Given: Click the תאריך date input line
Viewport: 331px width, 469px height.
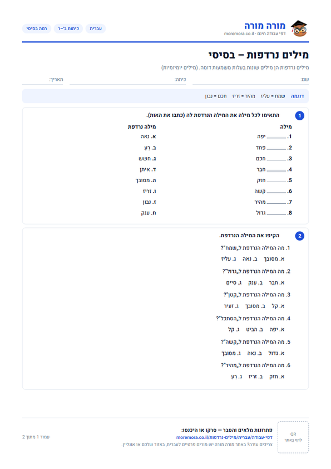Looking at the screenshot, I should 43,80.
